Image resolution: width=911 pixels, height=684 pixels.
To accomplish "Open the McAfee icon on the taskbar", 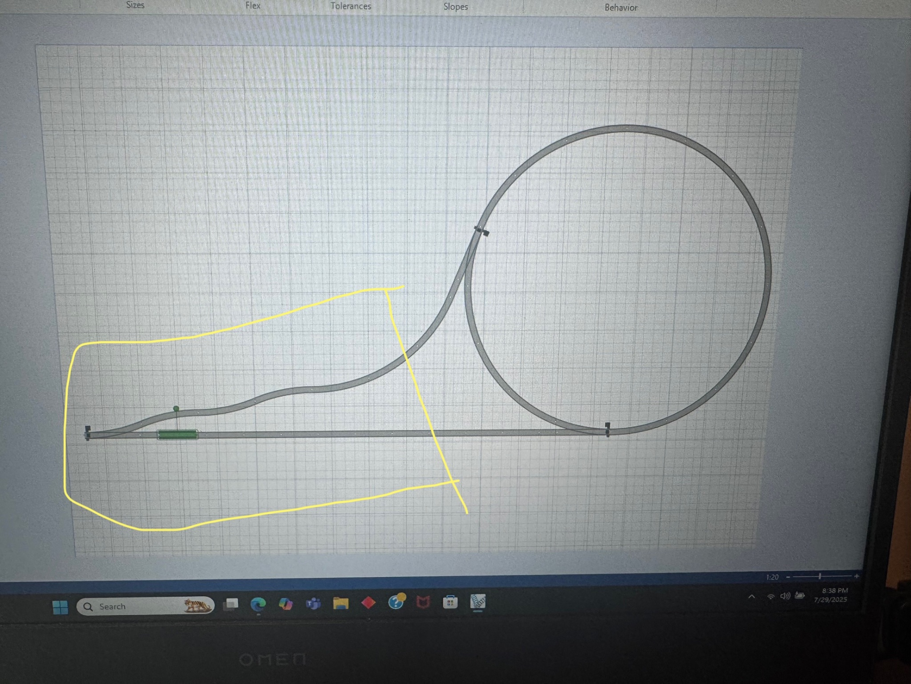I will [x=423, y=603].
